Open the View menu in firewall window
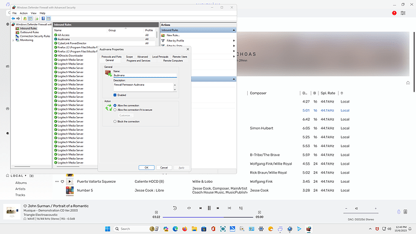This screenshot has height=234, width=416. [33, 13]
